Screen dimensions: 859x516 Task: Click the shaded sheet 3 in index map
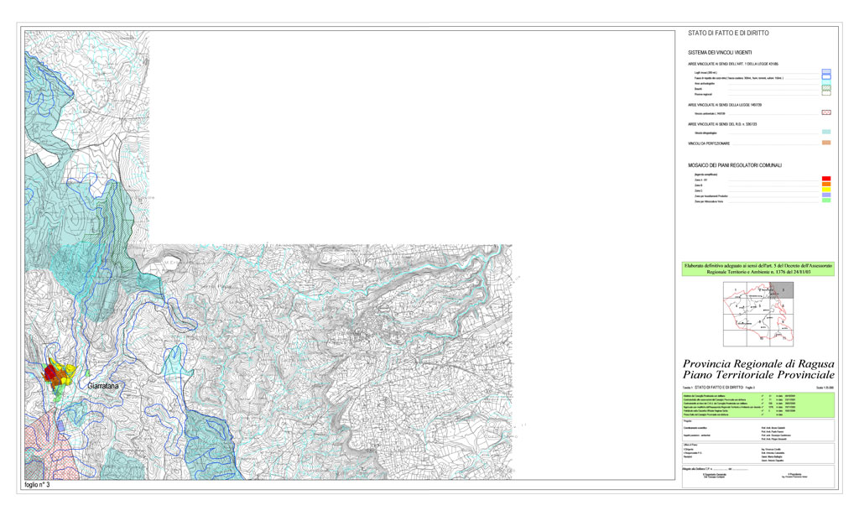pyautogui.click(x=782, y=291)
